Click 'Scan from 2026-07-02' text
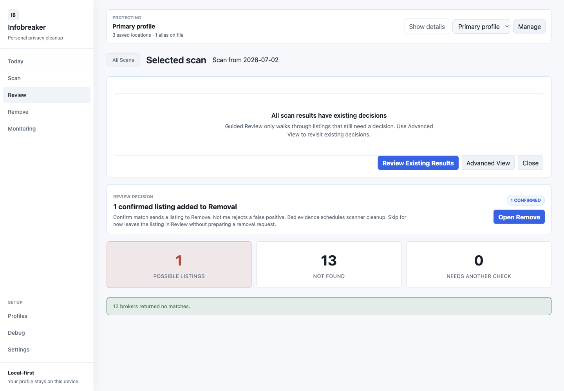Screen dimensions: 564x391 246,60
